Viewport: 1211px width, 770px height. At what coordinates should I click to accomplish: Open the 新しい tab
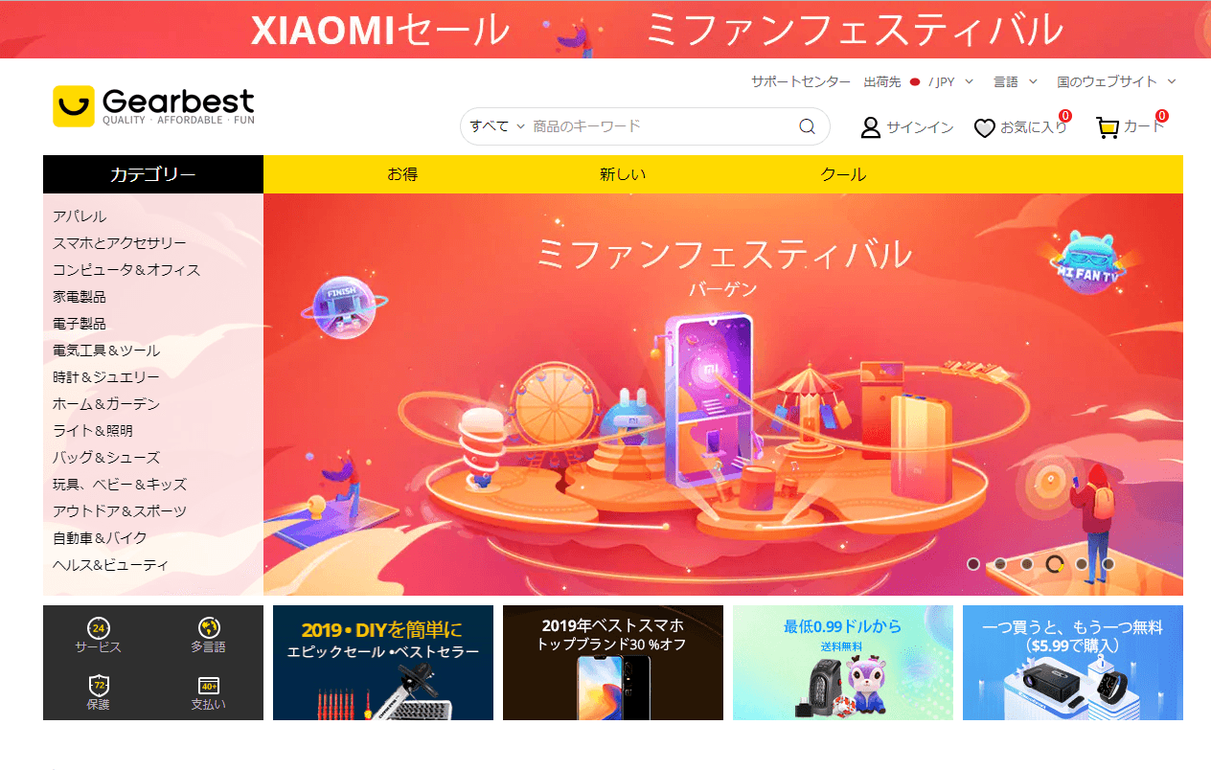click(x=623, y=174)
